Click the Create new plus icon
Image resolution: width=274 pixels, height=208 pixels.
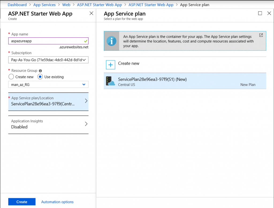[x=111, y=65]
